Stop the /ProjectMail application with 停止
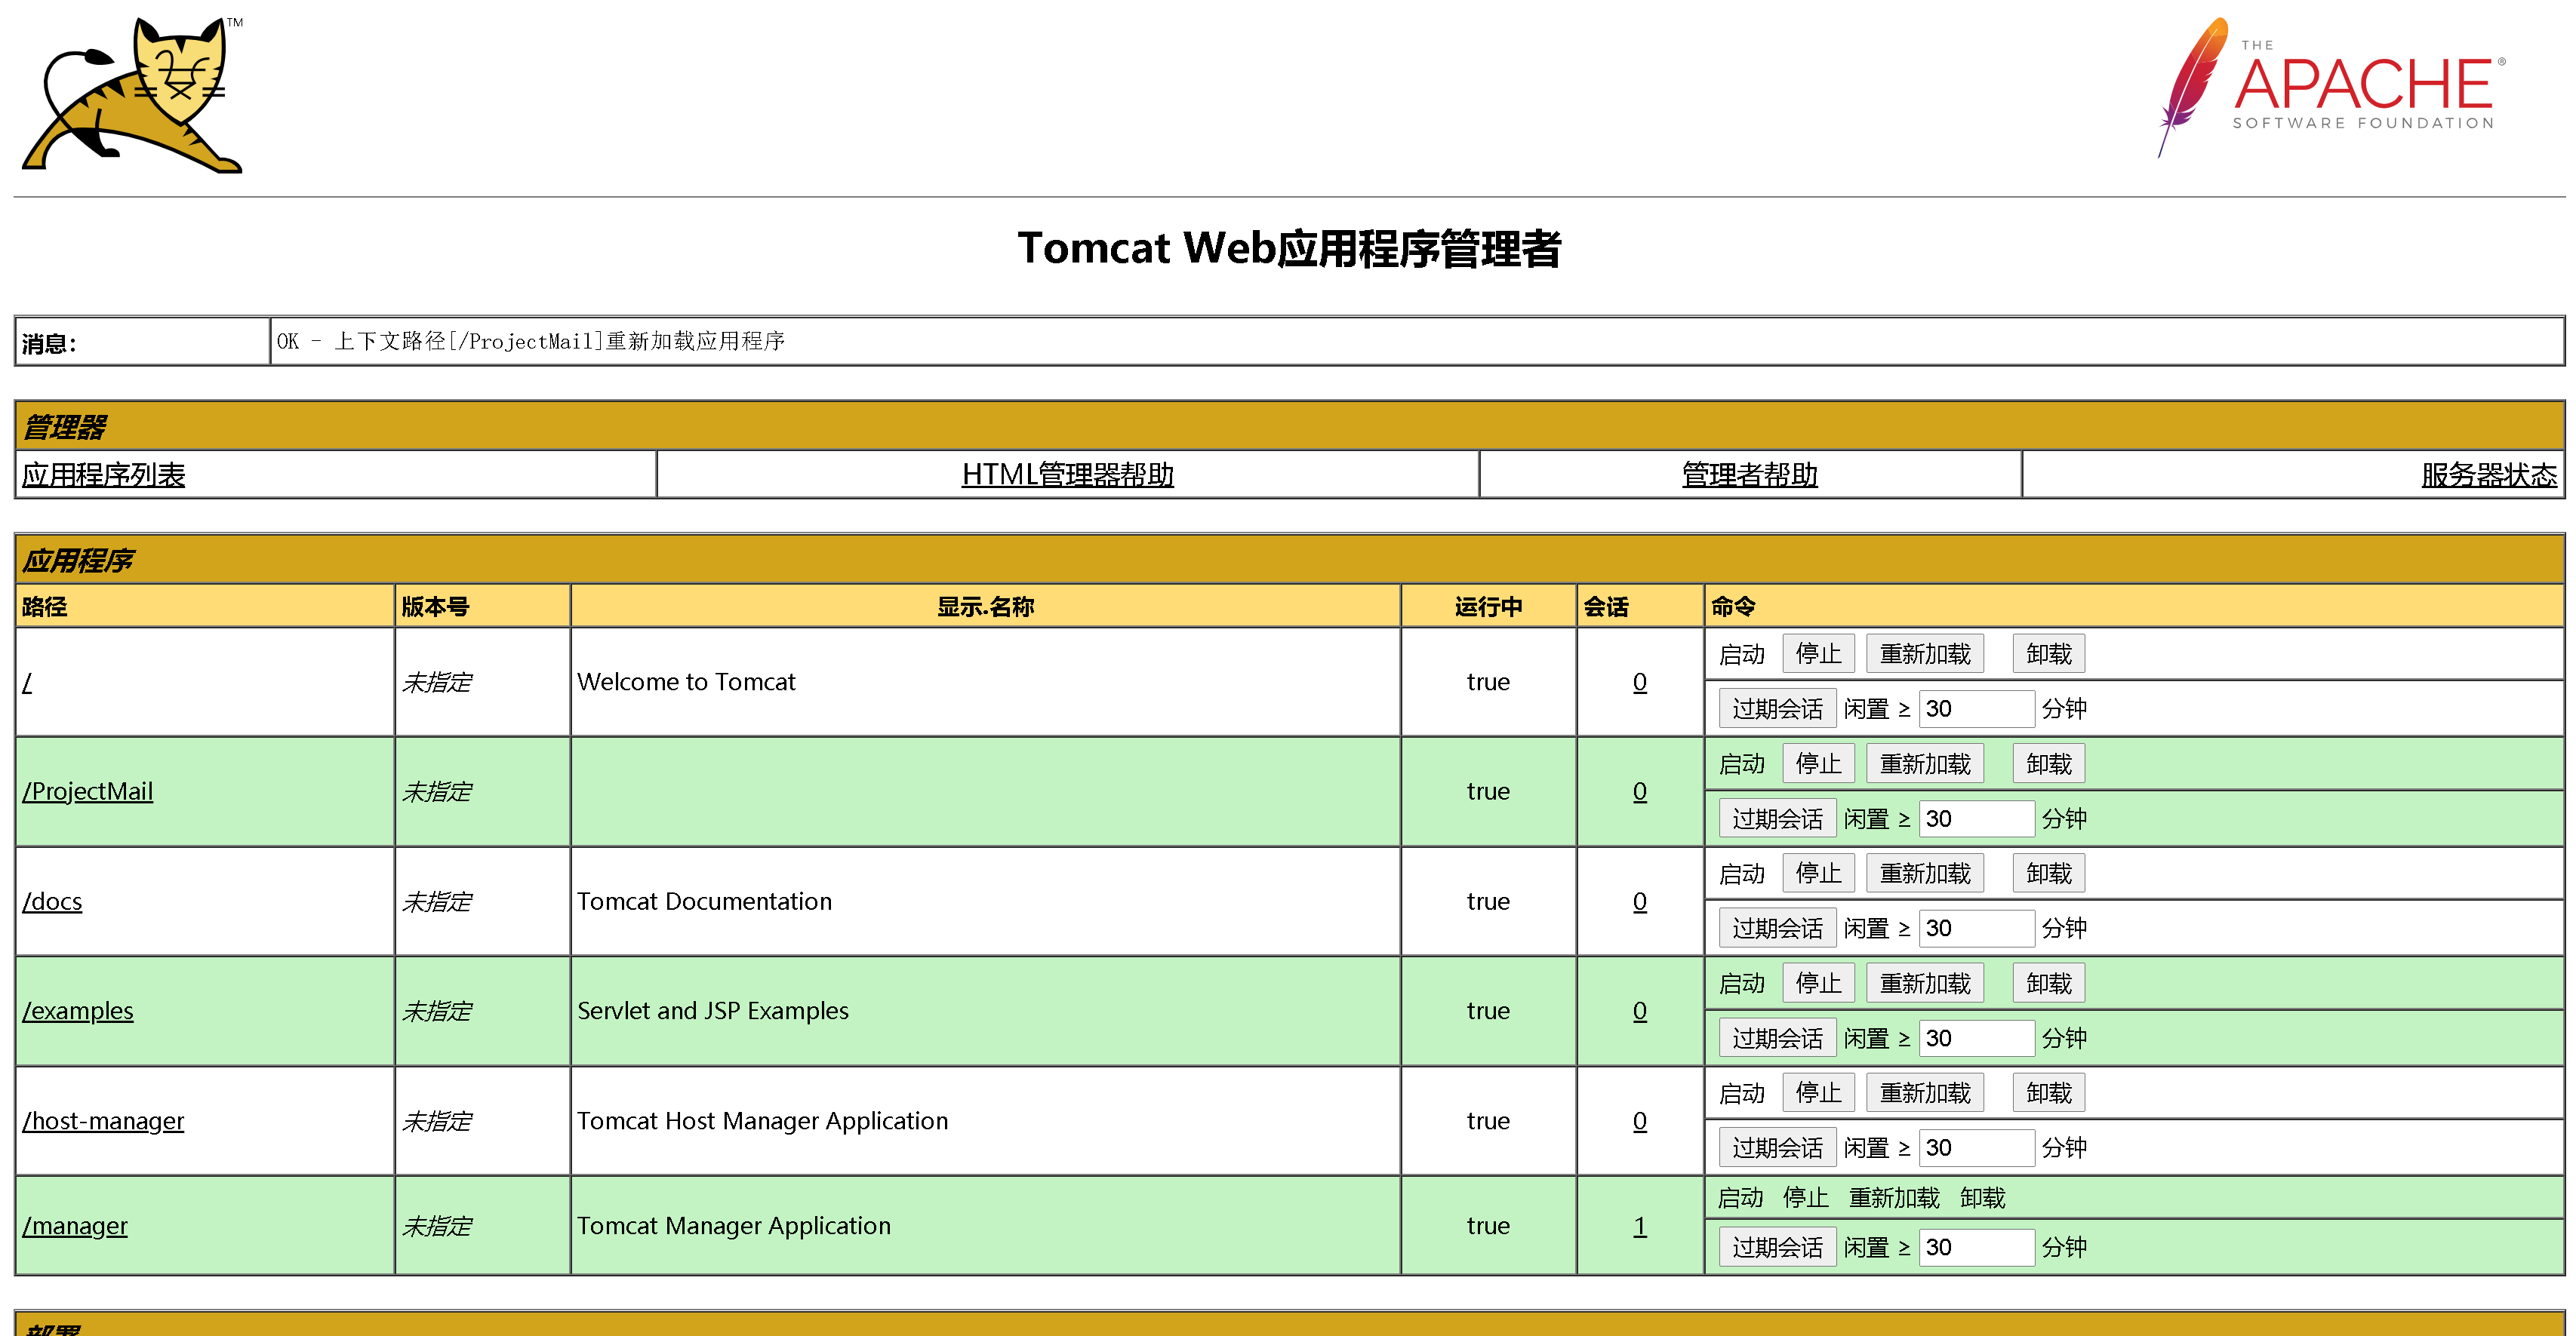The height and width of the screenshot is (1336, 2576). (1818, 763)
